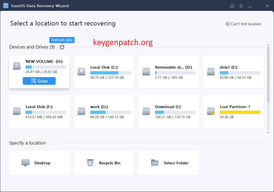
Task: Click the question mark help icon
Action: (228, 24)
